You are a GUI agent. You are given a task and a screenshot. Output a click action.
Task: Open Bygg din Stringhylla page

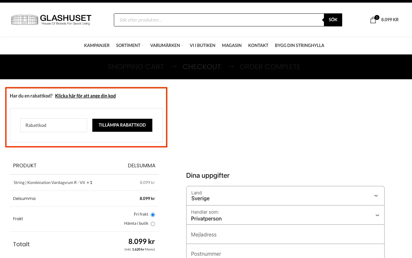299,45
